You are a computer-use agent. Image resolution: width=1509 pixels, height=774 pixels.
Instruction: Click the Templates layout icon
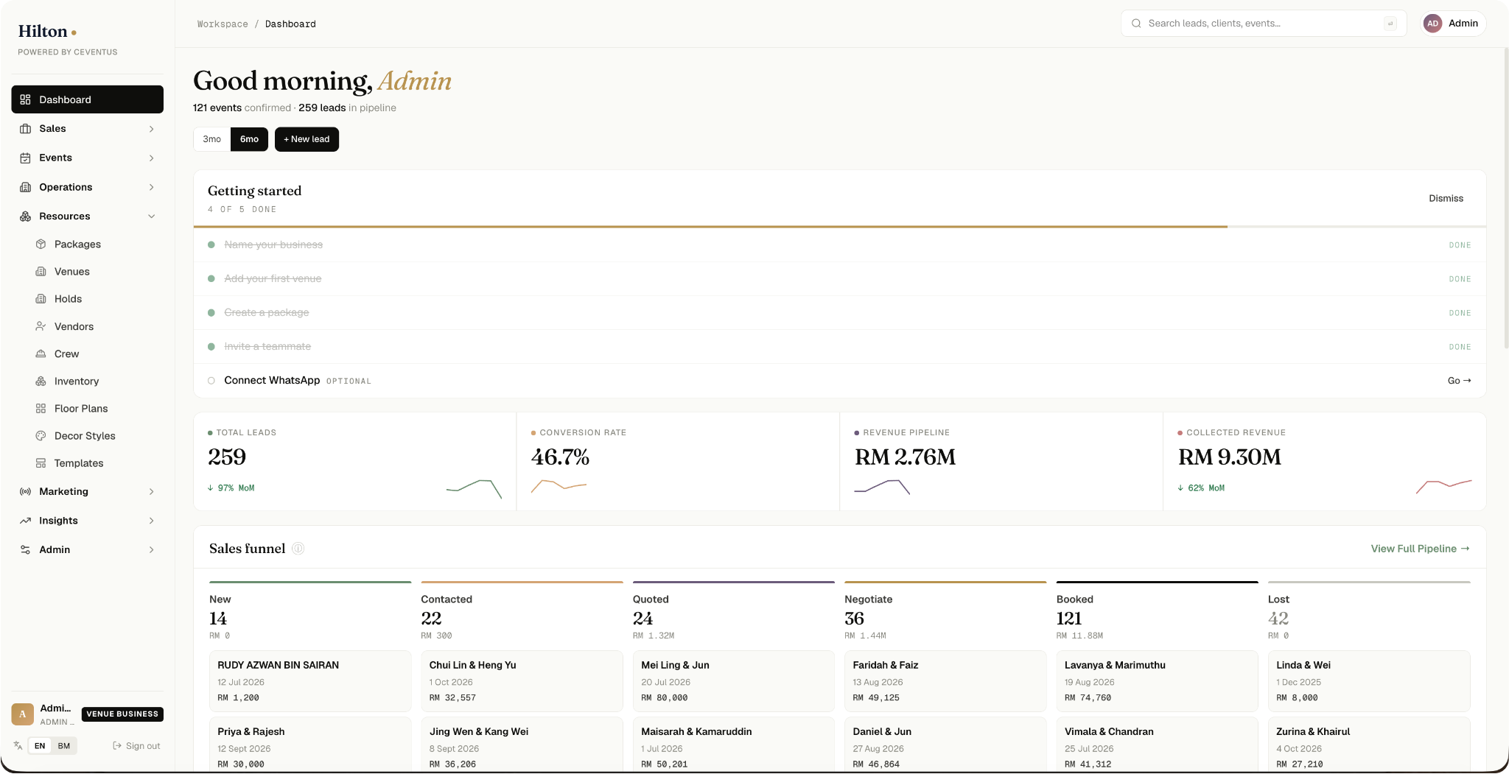pyautogui.click(x=41, y=462)
